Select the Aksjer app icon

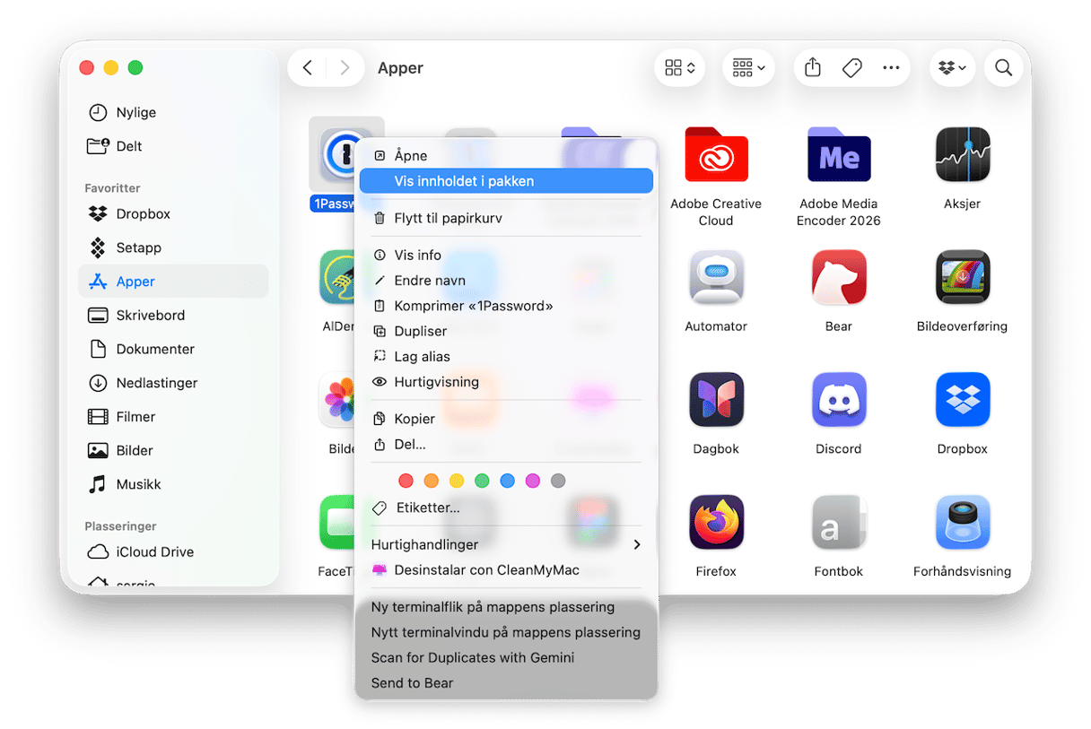(962, 156)
